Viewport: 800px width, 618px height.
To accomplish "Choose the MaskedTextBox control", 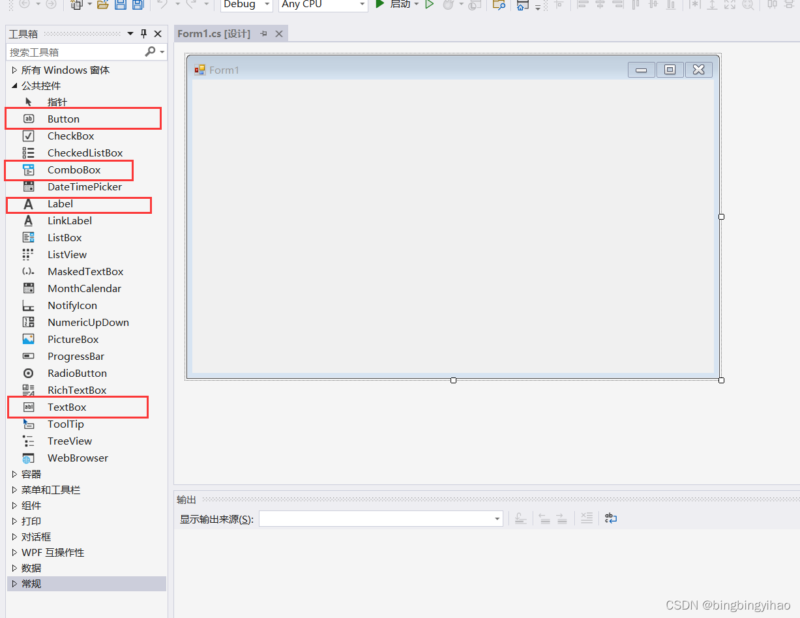I will (x=85, y=271).
